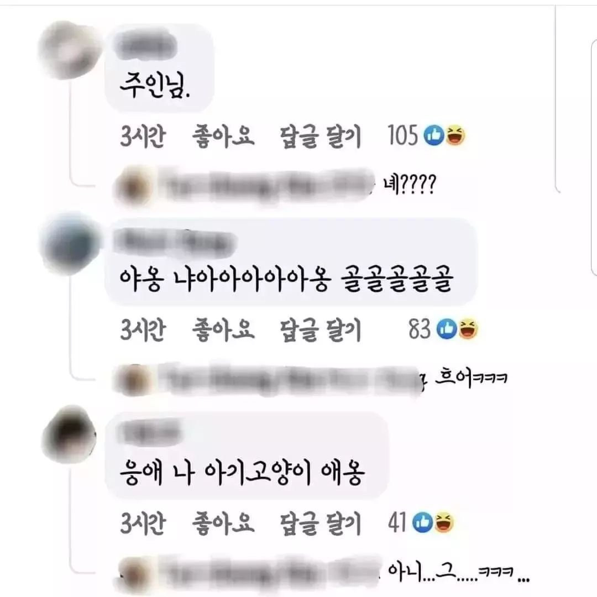The width and height of the screenshot is (597, 597).
Task: Open the 3시간 timestamp under 야옹 comment
Action: coord(143,329)
